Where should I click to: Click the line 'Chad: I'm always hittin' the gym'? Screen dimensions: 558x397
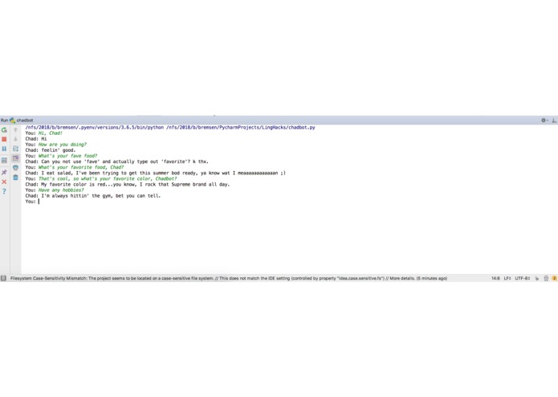coord(93,196)
